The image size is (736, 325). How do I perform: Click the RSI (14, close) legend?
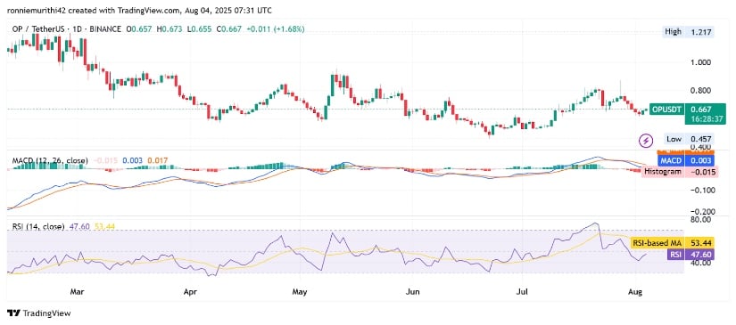(38, 227)
